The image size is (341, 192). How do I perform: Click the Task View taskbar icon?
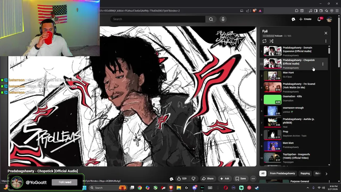pos(132,188)
